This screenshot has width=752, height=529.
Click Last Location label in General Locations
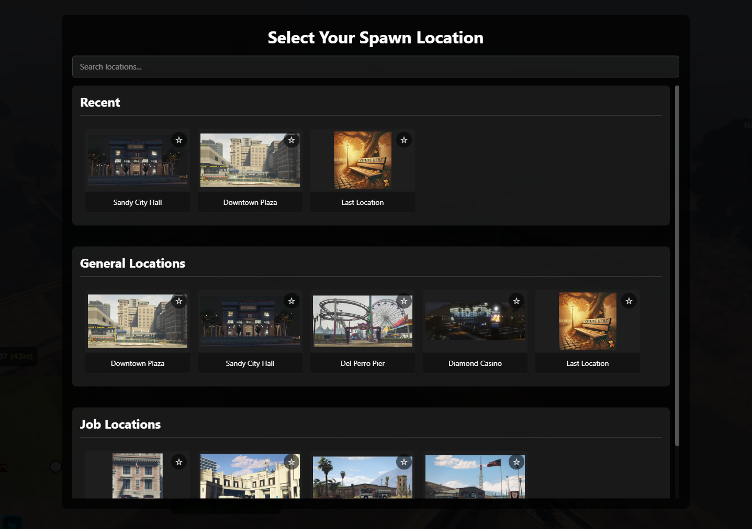point(588,363)
